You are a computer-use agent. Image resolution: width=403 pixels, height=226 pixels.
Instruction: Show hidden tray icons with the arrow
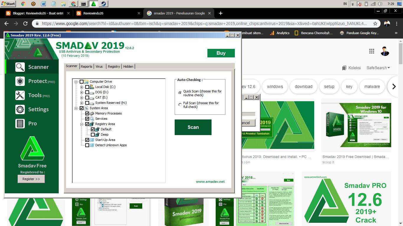click(x=353, y=4)
